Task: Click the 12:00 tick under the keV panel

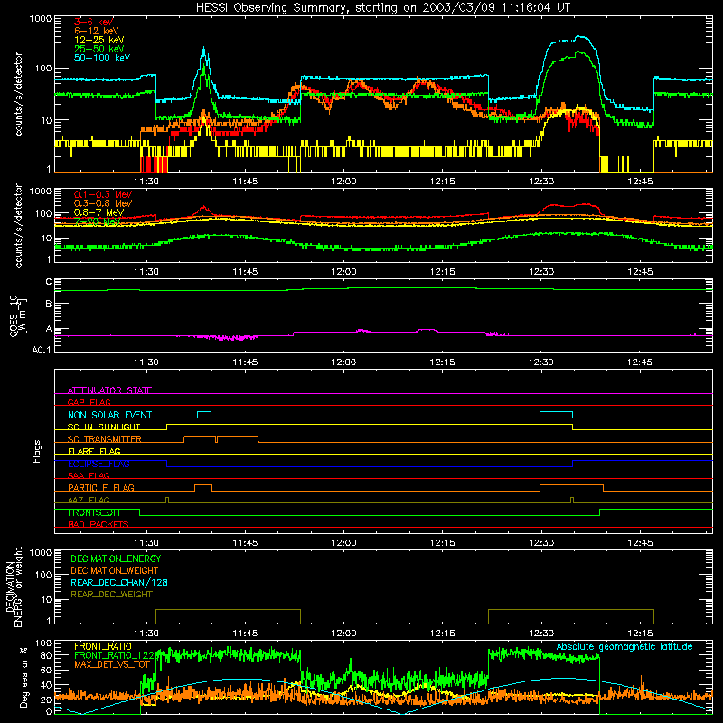Action: click(343, 182)
